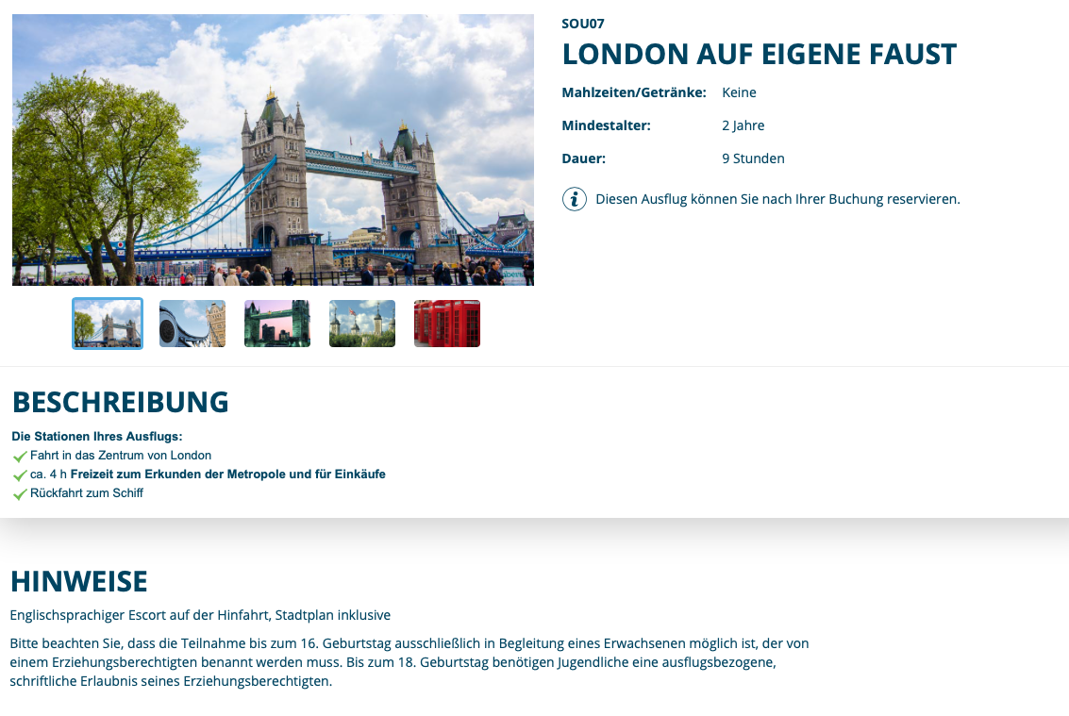Click the Rückfahrt zum Schiff list item

87,493
